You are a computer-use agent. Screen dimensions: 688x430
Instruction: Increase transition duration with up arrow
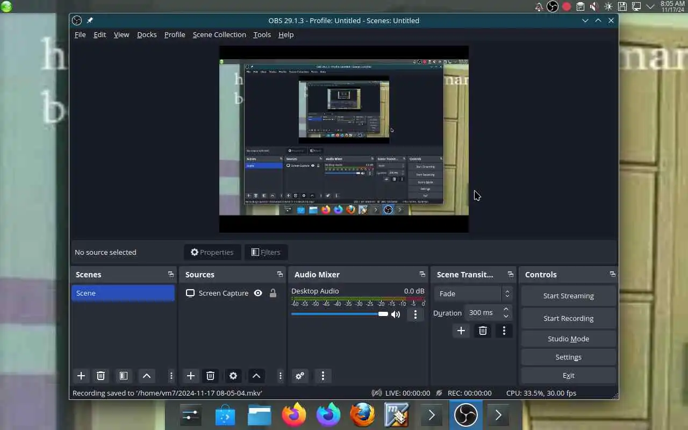point(506,309)
